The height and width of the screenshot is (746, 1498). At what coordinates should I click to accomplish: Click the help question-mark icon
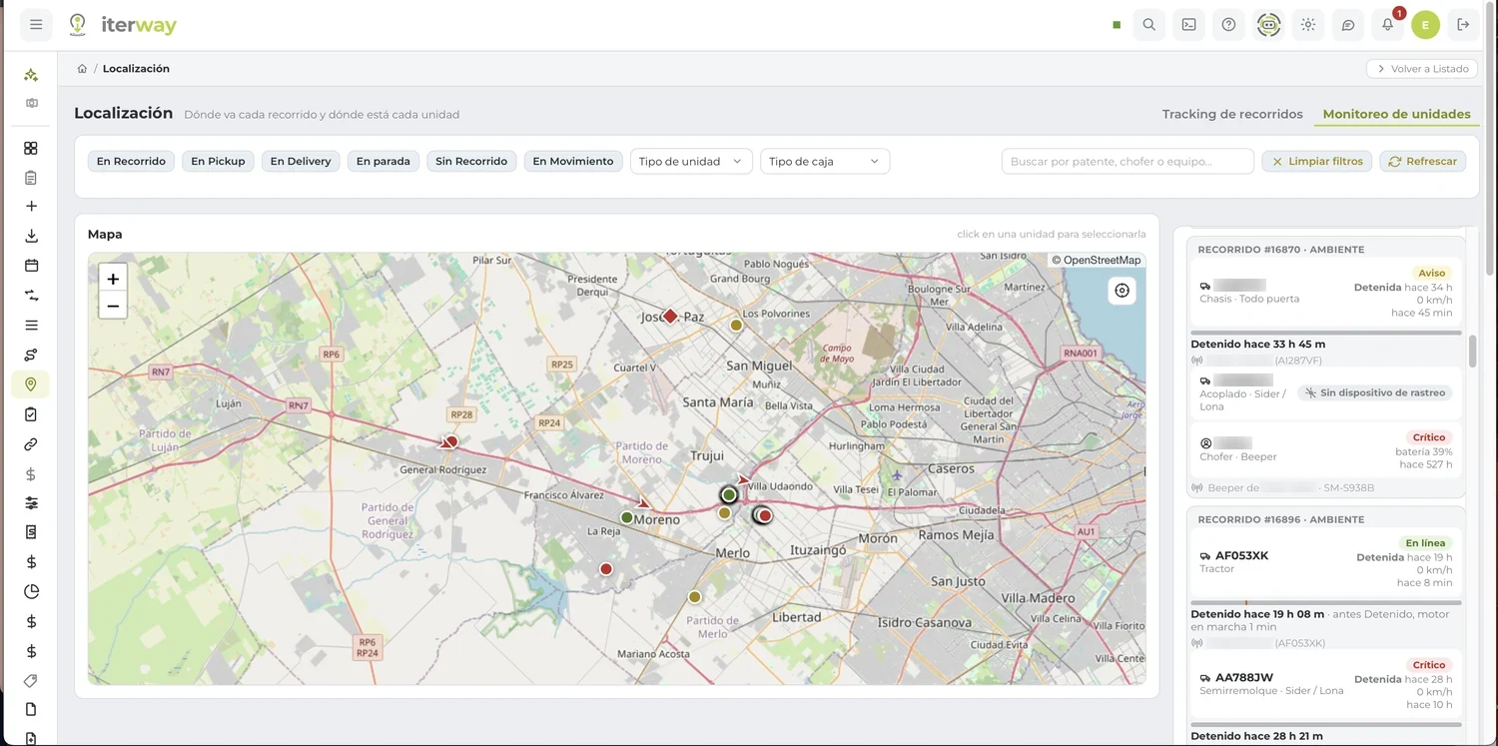pos(1229,25)
